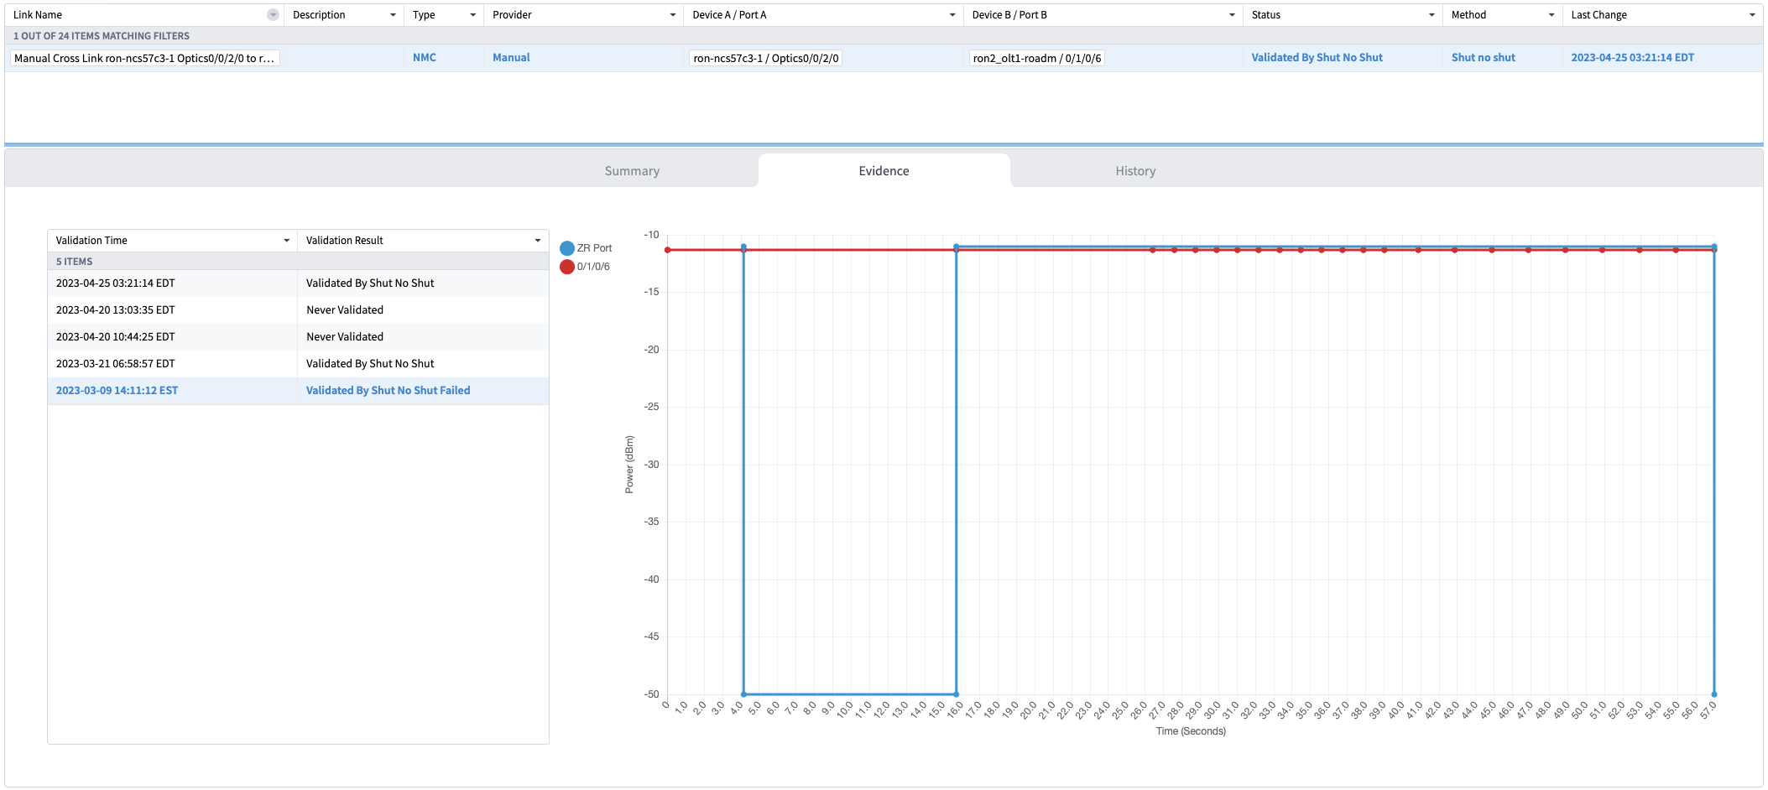Open Device B / Port B column dropdown
This screenshot has width=1768, height=790.
click(x=1231, y=15)
